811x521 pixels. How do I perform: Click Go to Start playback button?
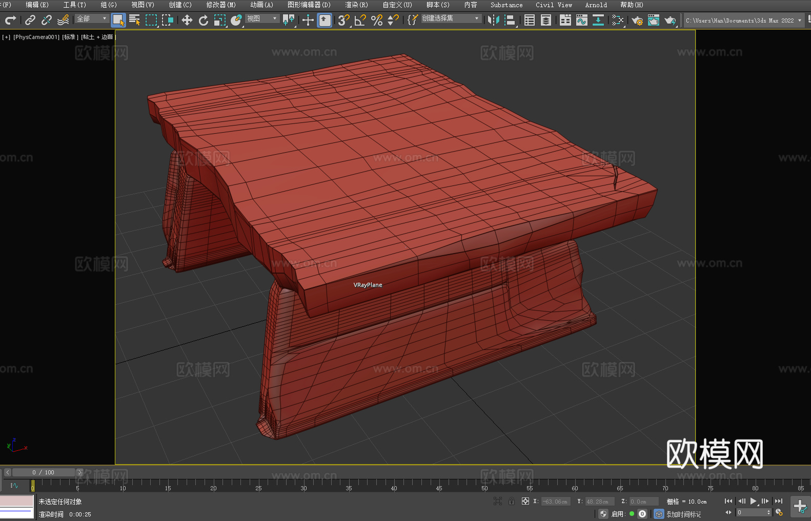(728, 501)
